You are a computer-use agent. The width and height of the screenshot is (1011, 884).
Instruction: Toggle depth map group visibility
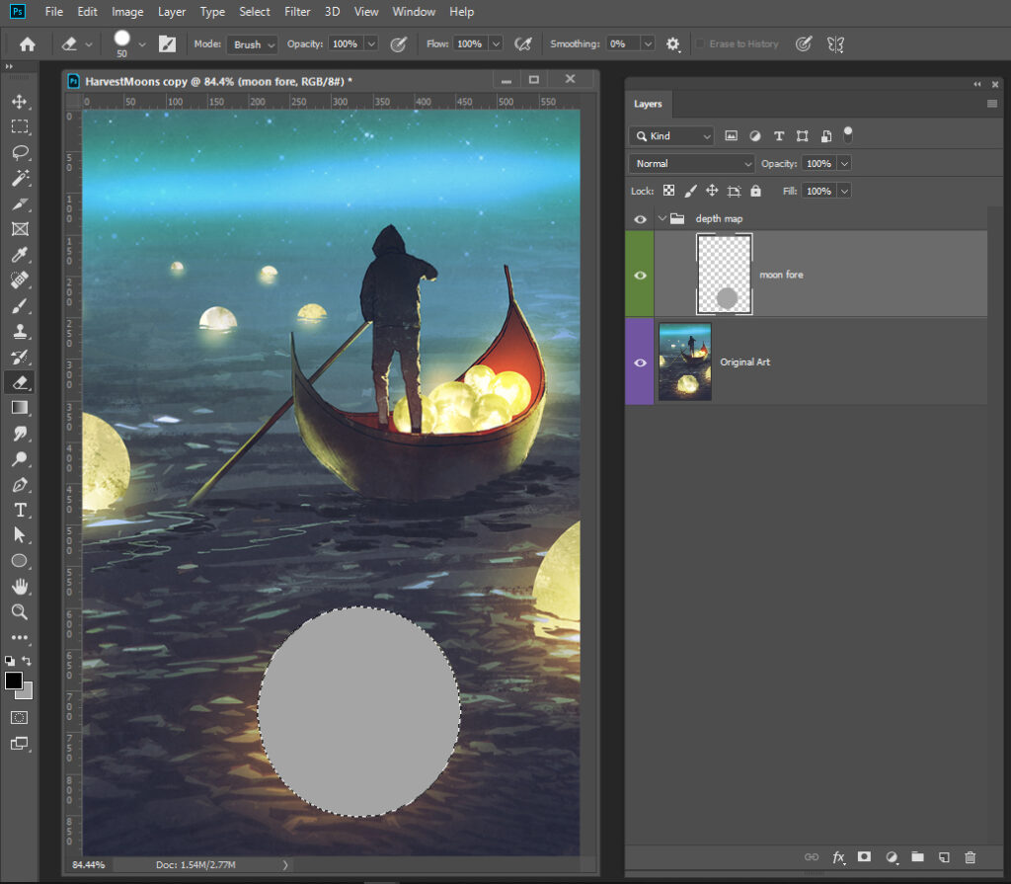[x=640, y=218]
